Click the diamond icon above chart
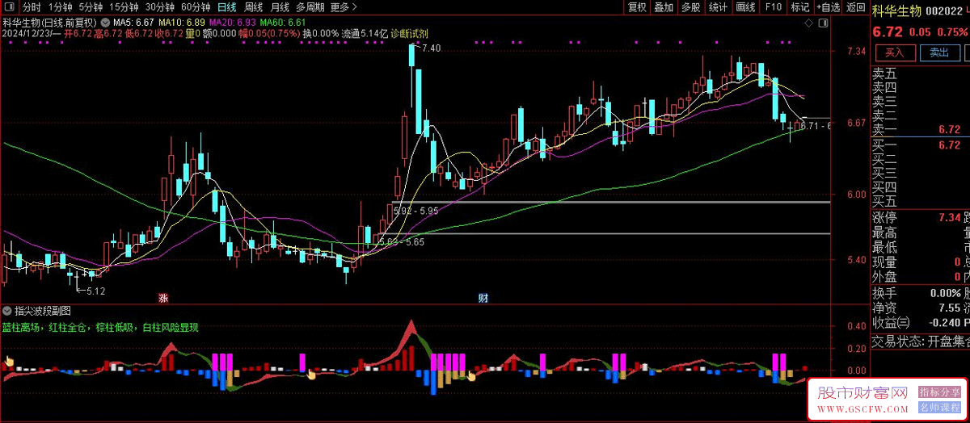This screenshot has width=970, height=423. click(810, 24)
